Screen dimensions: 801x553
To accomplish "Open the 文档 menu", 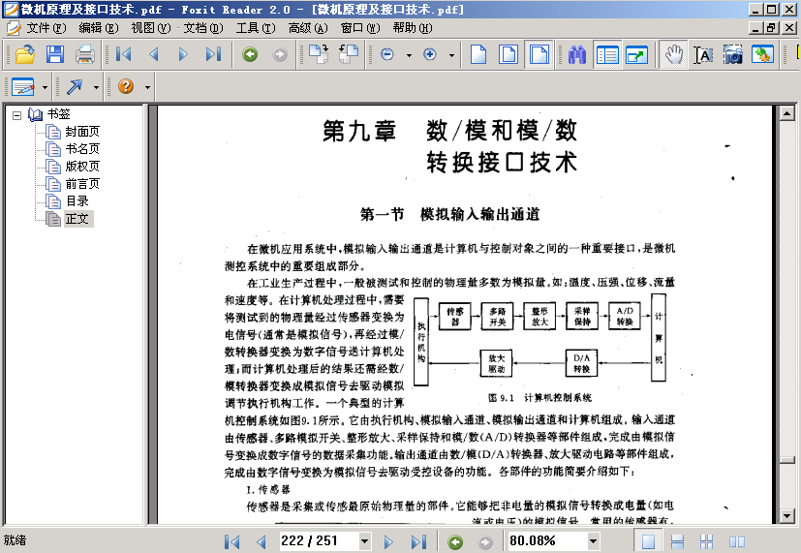I will click(x=203, y=27).
